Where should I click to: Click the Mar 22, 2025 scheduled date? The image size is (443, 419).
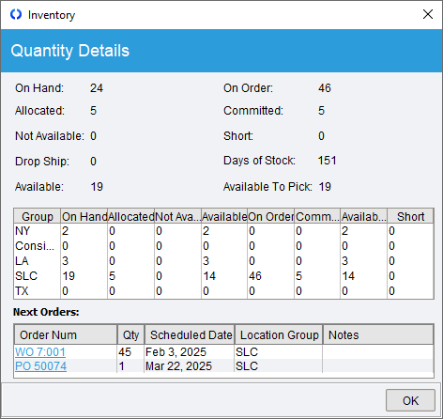[x=178, y=366]
